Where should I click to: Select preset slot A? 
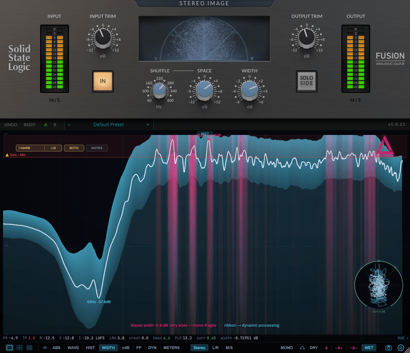click(x=46, y=125)
